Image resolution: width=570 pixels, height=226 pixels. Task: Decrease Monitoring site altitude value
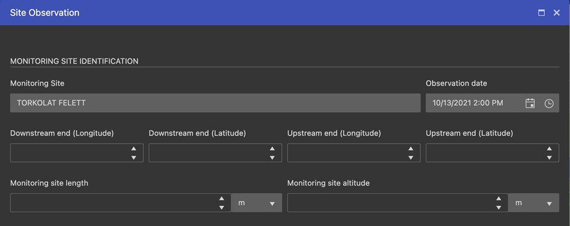click(x=499, y=207)
